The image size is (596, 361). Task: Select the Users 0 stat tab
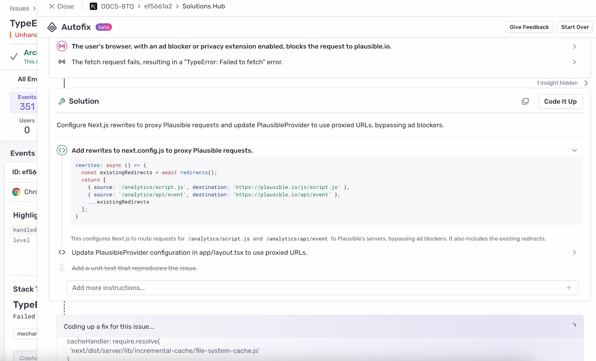tap(27, 126)
